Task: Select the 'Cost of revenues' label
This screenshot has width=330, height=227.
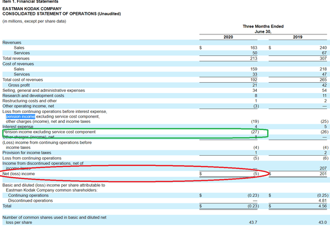Action: tap(18, 64)
